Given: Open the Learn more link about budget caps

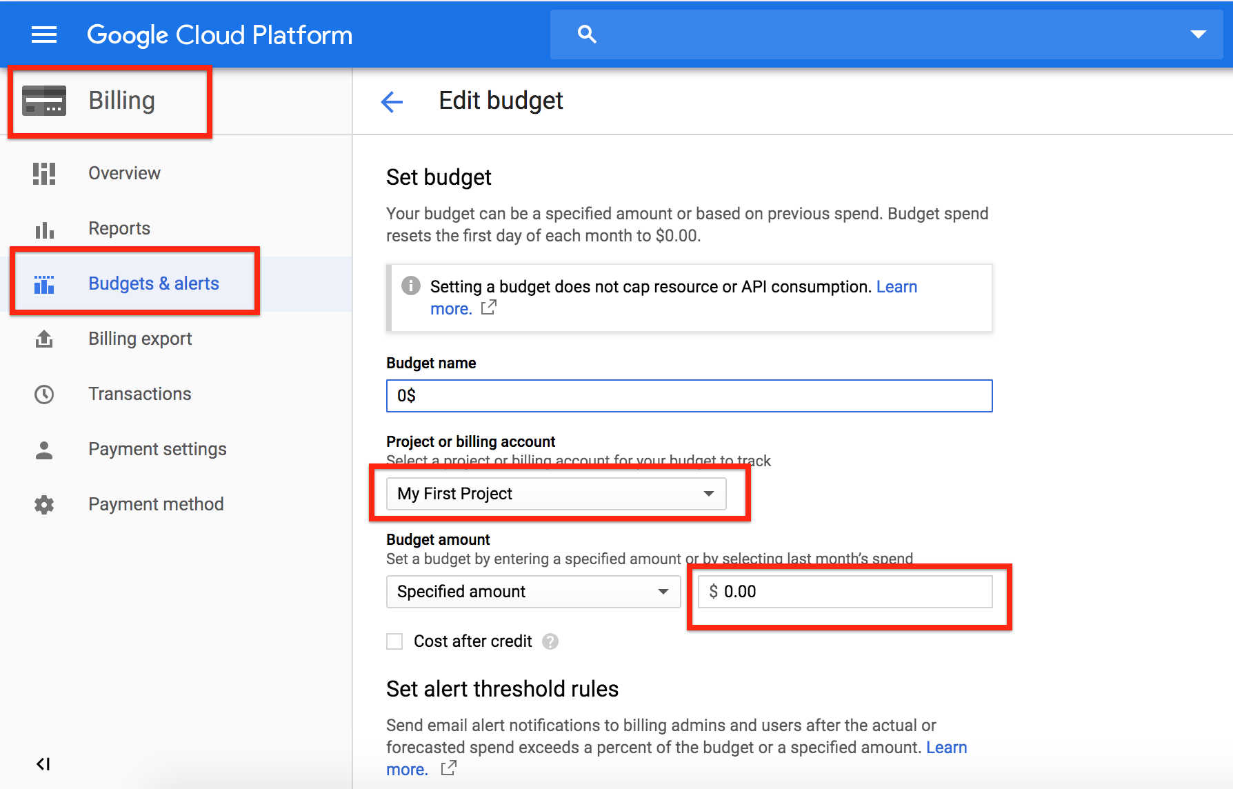Looking at the screenshot, I should click(674, 297).
